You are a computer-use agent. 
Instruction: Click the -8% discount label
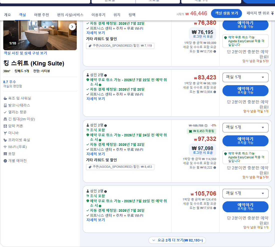coord(213,125)
